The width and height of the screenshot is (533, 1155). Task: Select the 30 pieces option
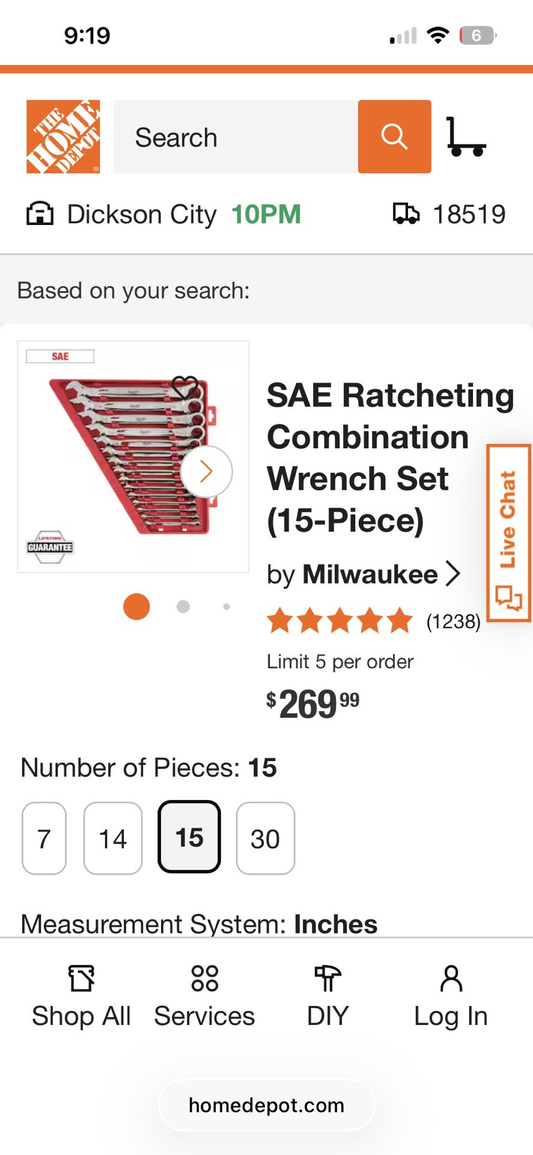265,838
